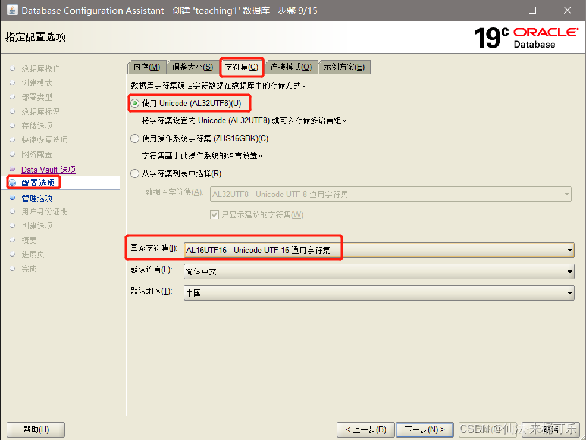This screenshot has width=586, height=440.
Task: Click the 数据库操作 step label
Action: [x=40, y=68]
